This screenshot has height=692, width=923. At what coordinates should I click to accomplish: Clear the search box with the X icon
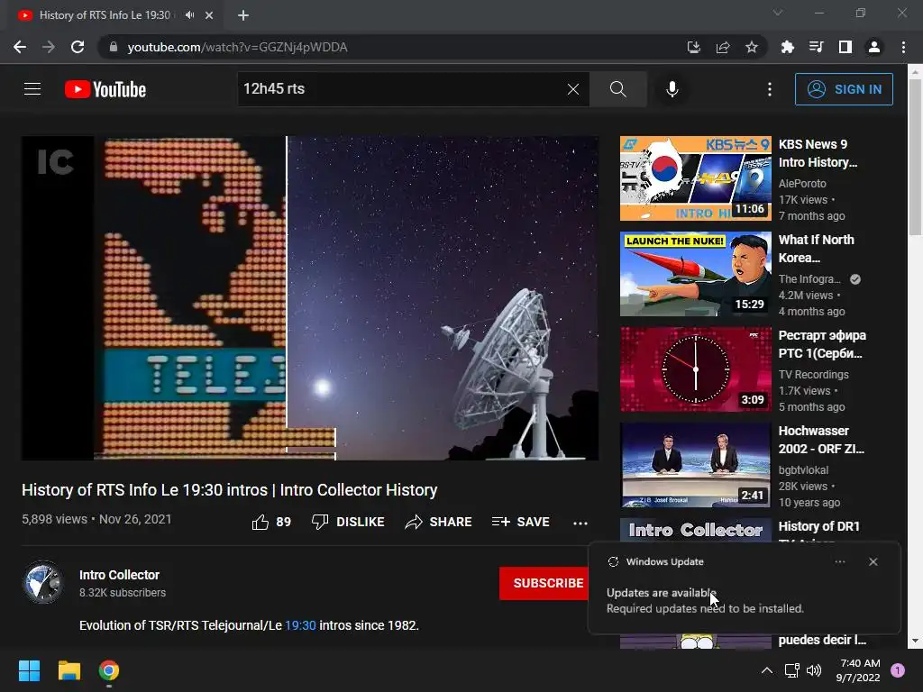click(x=572, y=89)
